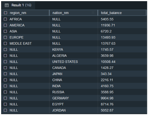
Task: Click the CANADA nation cell
Action: 74,68
